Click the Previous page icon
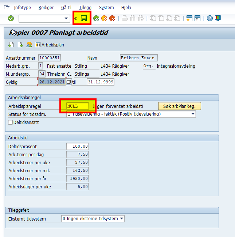 (161, 18)
